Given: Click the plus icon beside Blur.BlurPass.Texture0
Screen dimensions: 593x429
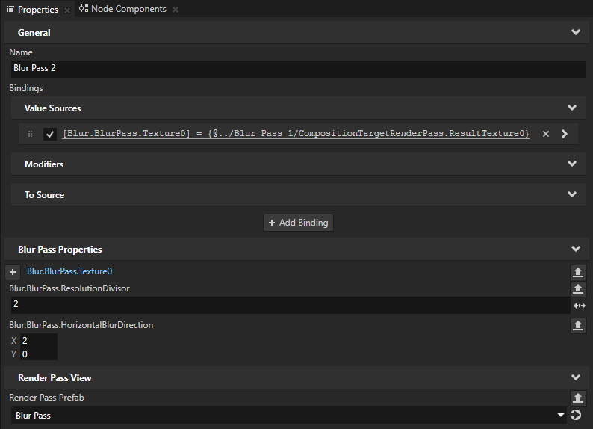Looking at the screenshot, I should [x=13, y=272].
